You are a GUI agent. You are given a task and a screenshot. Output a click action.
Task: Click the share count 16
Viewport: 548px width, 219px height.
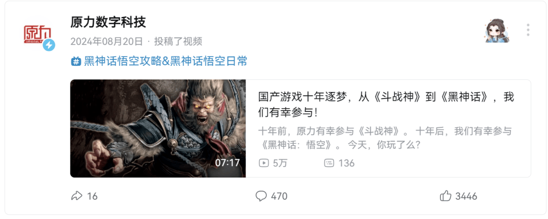click(92, 196)
